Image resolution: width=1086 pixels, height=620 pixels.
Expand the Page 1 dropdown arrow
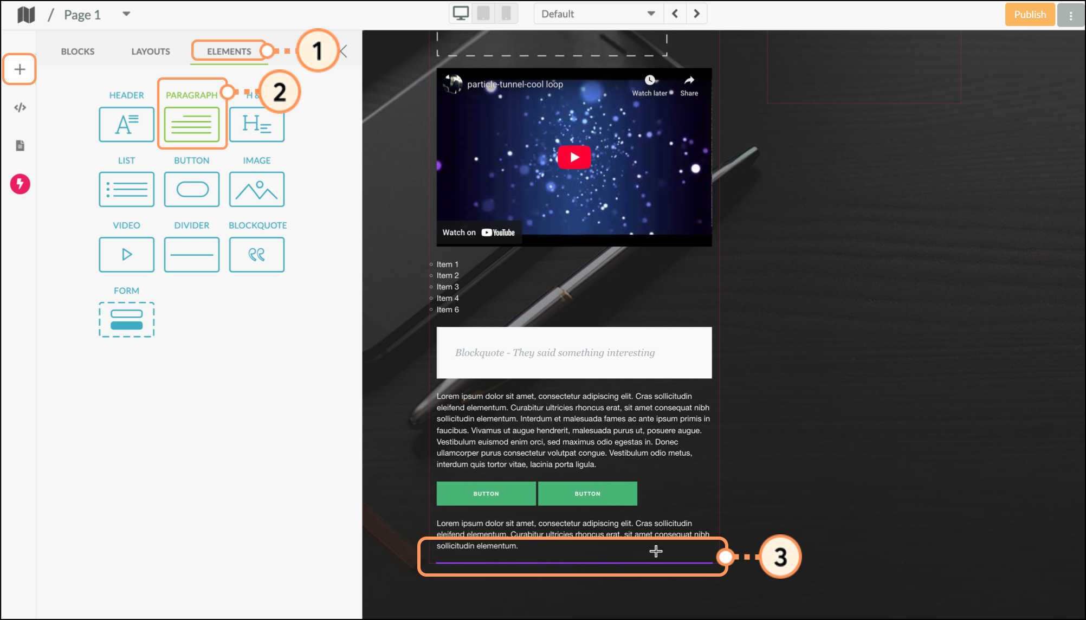(x=126, y=14)
